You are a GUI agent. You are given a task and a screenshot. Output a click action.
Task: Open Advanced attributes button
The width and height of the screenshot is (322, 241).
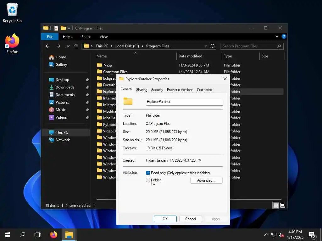click(206, 180)
